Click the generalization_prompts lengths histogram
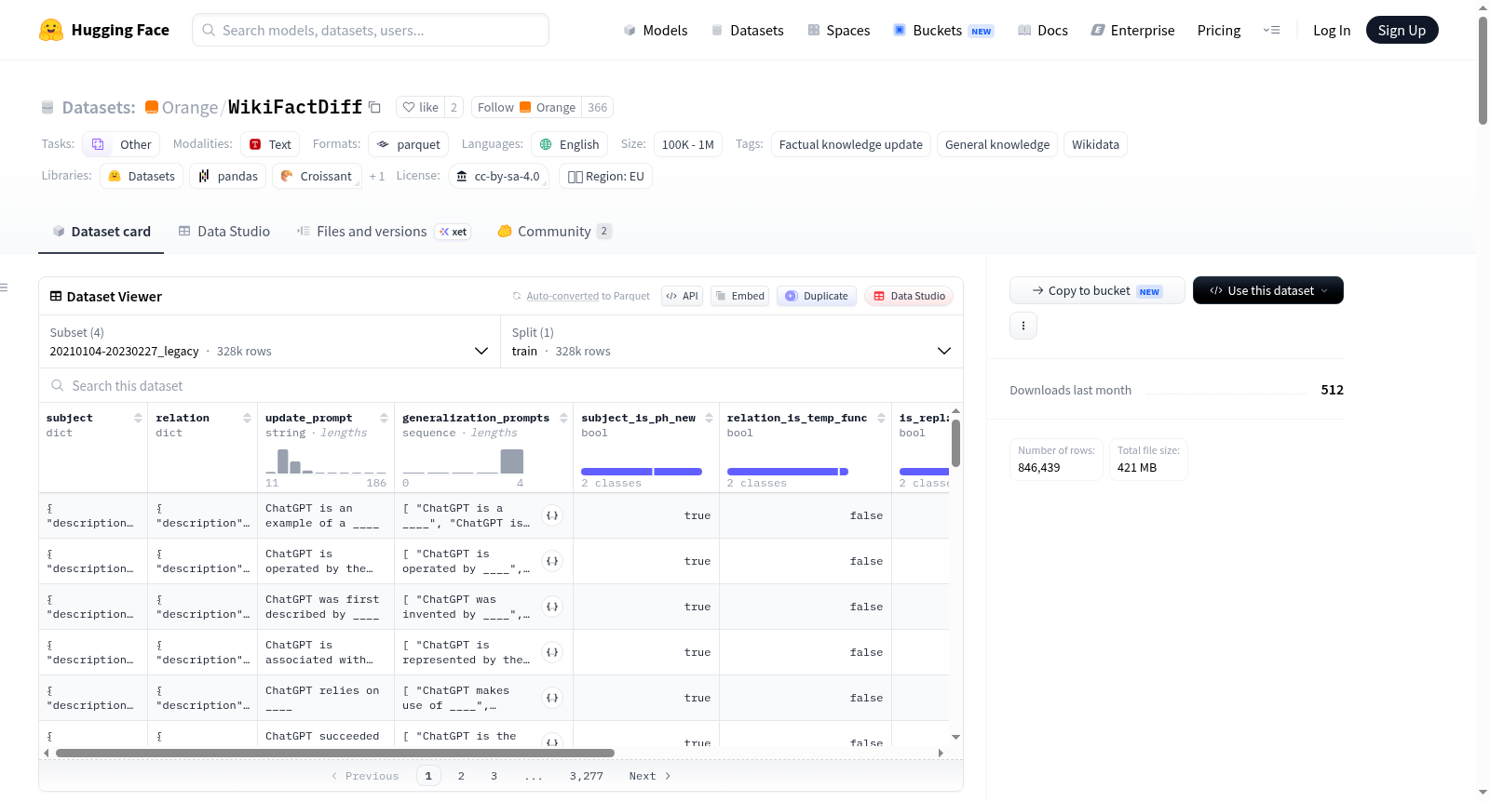Screen dimensions: 1490x801 (x=463, y=461)
